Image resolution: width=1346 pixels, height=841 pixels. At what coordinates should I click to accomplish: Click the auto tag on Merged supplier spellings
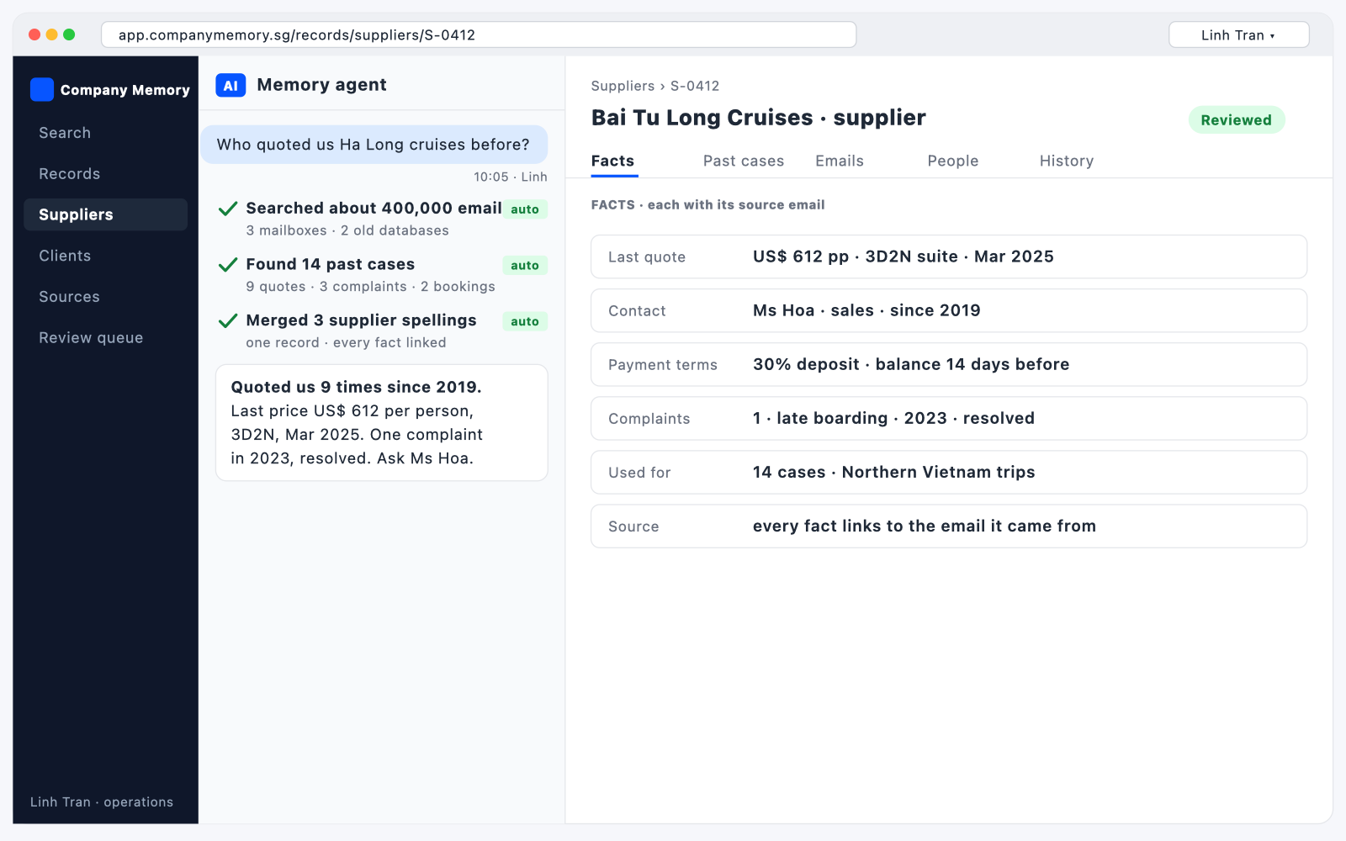[525, 321]
